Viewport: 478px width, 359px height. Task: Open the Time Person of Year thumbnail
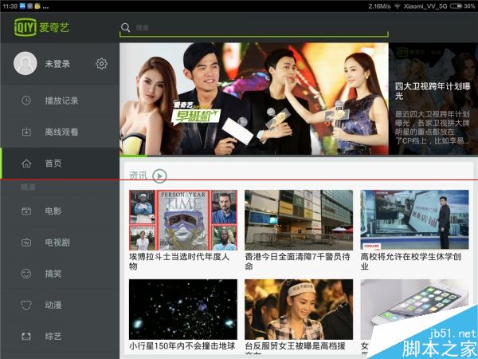click(x=183, y=220)
